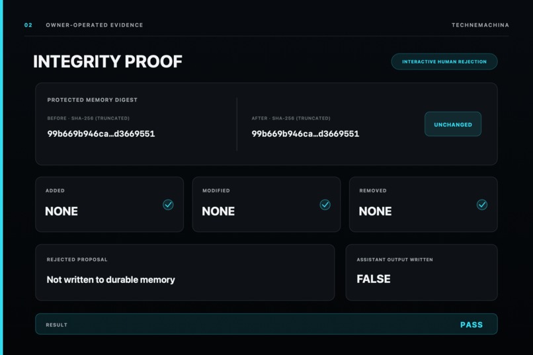
Task: Click the FALSE value
Action: coord(374,279)
